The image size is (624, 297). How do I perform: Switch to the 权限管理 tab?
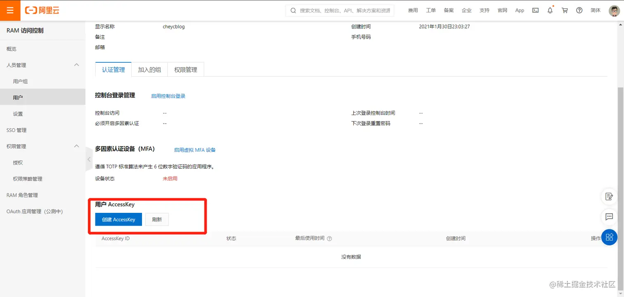tap(186, 70)
